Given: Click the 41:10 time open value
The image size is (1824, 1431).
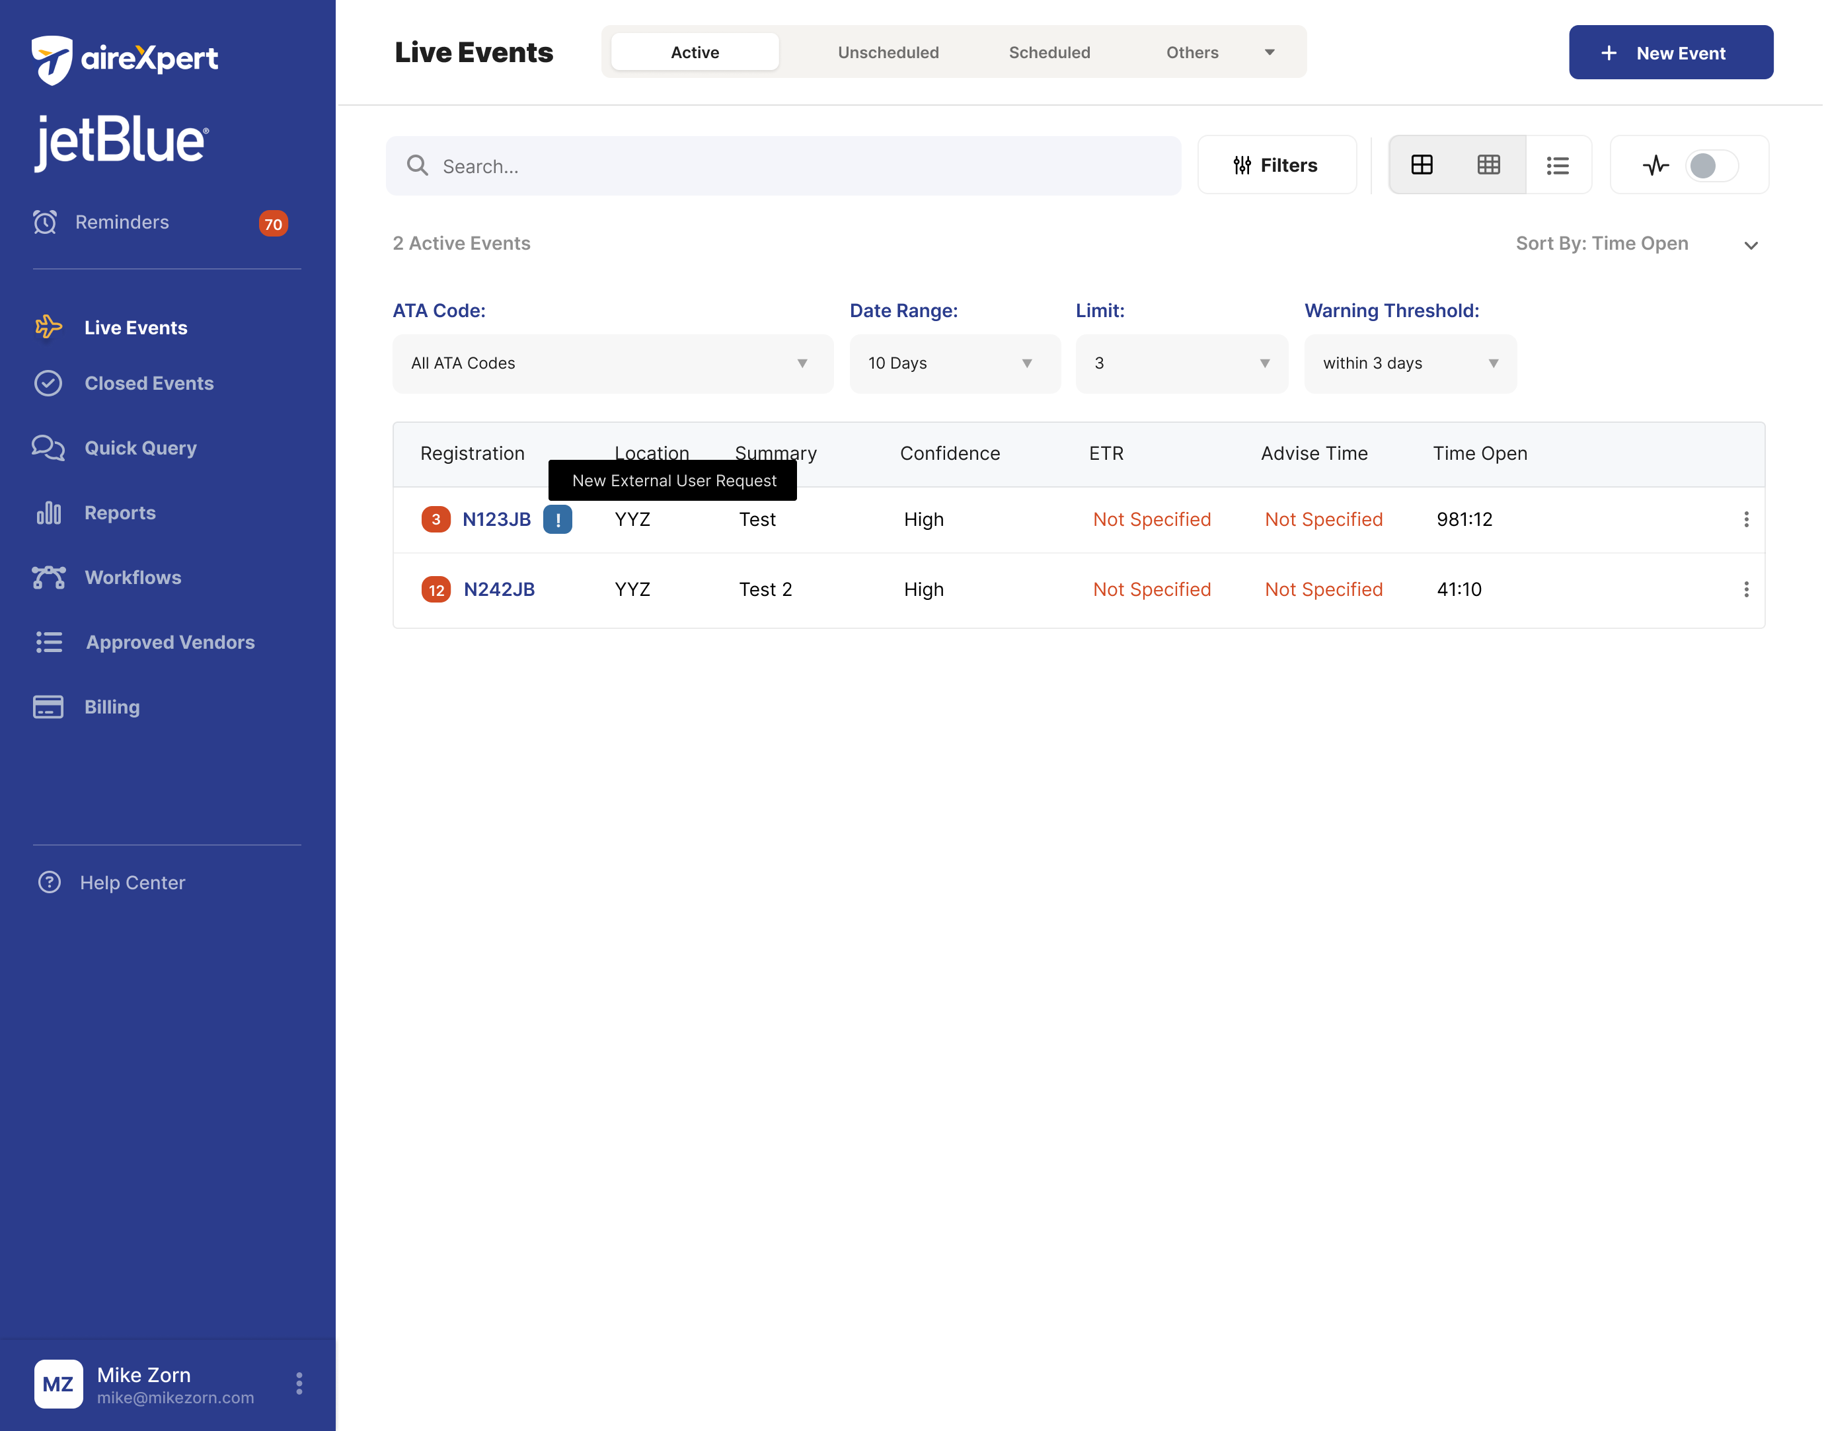Looking at the screenshot, I should [1459, 590].
